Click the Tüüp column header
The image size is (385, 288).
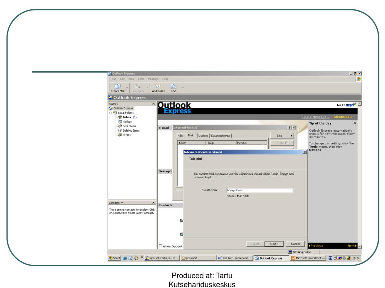220,143
